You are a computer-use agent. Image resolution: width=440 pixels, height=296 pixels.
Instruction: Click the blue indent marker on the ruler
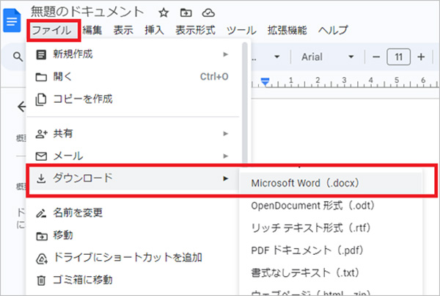[x=266, y=81]
